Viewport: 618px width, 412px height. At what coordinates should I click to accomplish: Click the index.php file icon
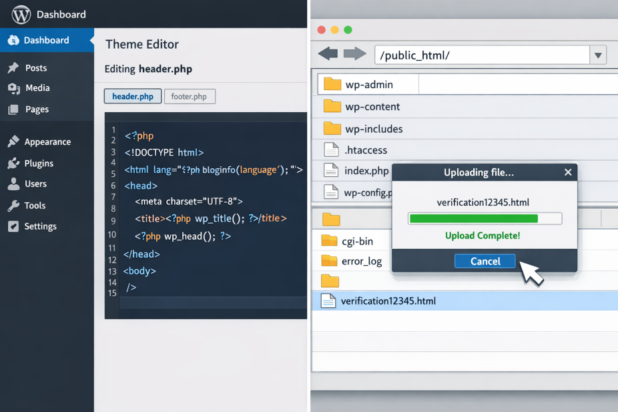pyautogui.click(x=331, y=170)
